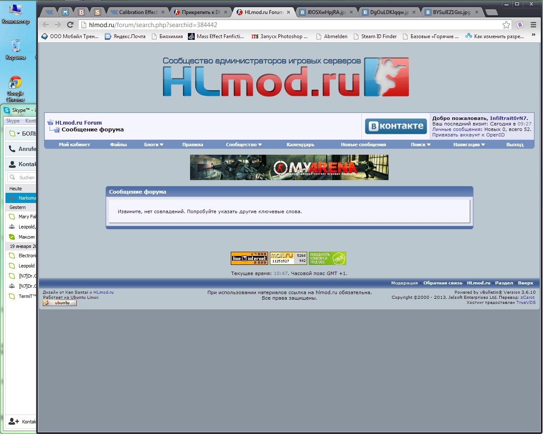This screenshot has width=543, height=434.
Task: Open the pinned blue M tab icon
Action: [x=65, y=12]
